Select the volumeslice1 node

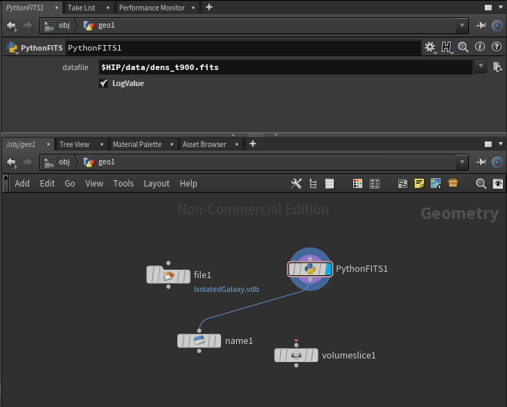[x=296, y=355]
